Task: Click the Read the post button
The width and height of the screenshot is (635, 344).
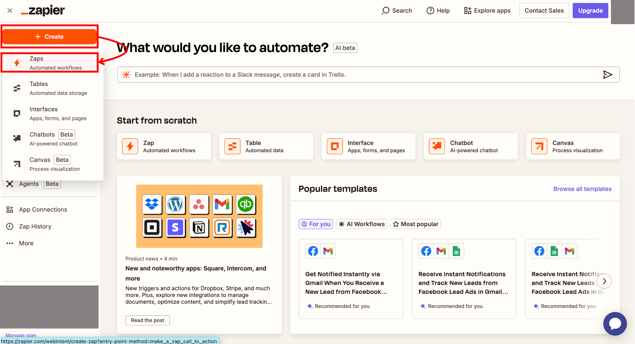Action: [x=148, y=320]
